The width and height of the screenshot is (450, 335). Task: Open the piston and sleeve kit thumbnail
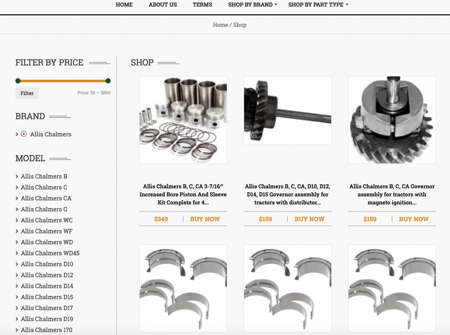pos(183,120)
